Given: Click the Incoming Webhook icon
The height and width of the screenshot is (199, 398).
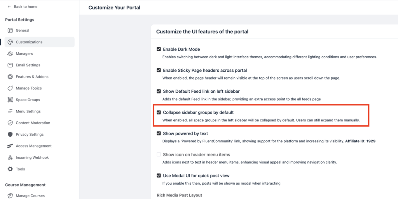Looking at the screenshot, I should tap(10, 158).
